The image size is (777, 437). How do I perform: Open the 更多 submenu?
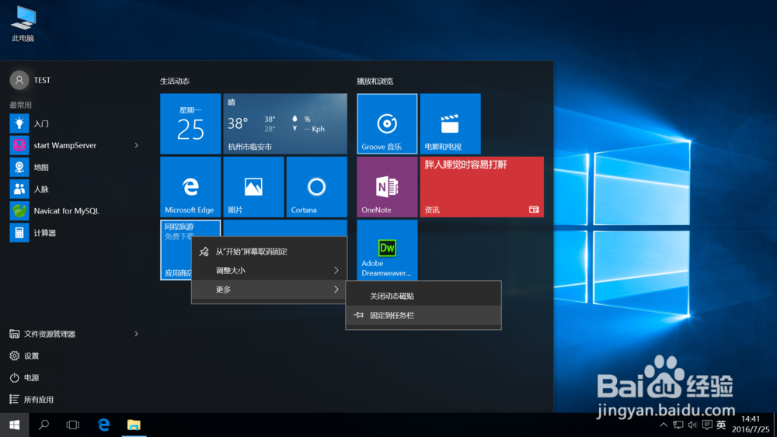[269, 290]
